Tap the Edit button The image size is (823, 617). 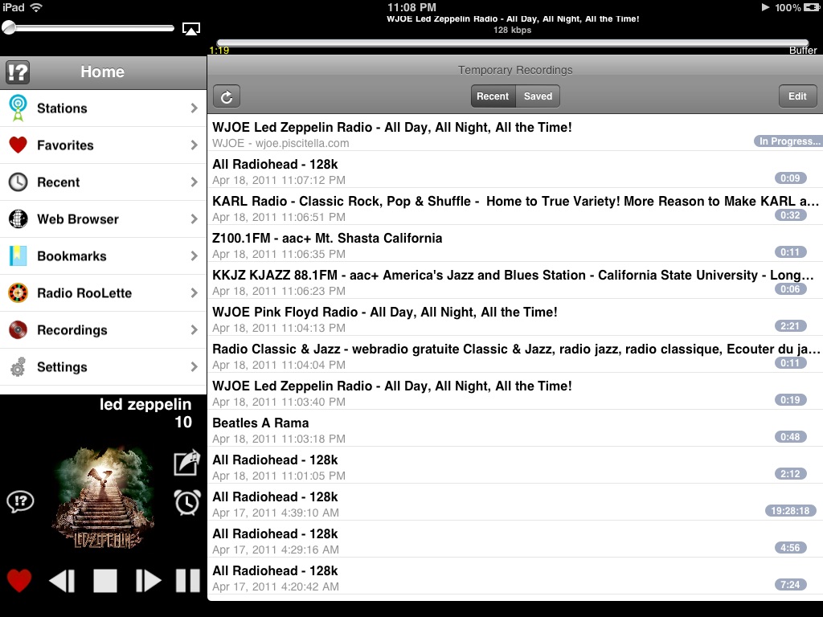[797, 96]
